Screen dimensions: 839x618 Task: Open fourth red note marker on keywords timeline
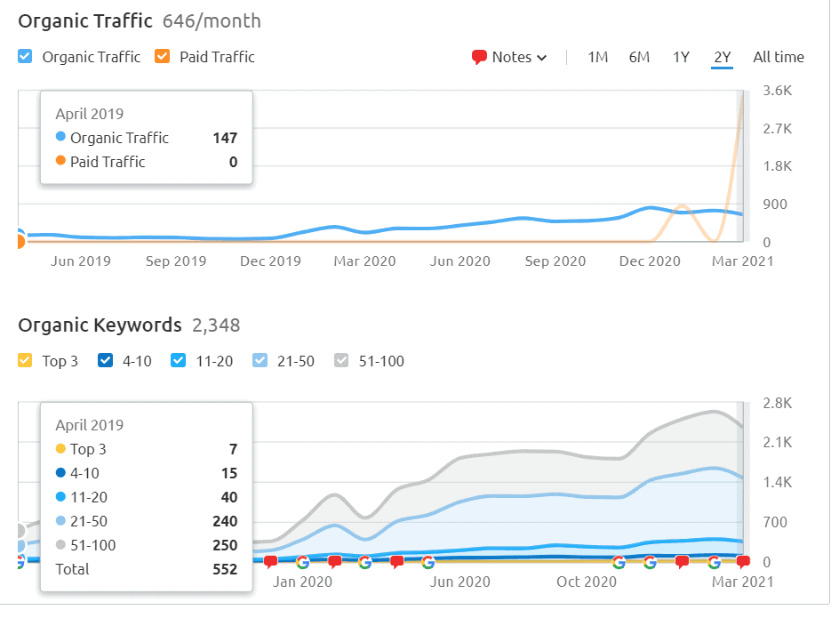[x=682, y=562]
